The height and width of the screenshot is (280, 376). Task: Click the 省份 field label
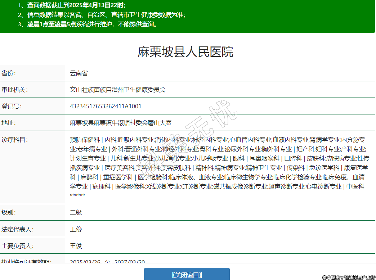point(9,73)
